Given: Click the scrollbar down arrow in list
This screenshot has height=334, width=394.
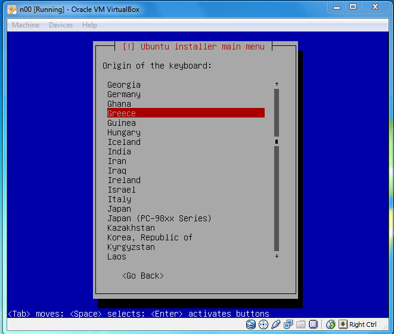Looking at the screenshot, I should (277, 256).
